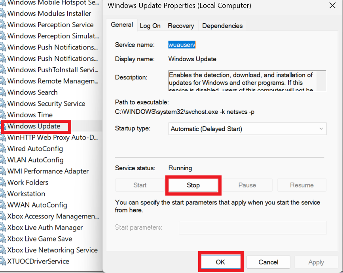343x273 pixels.
Task: Click gear icon beside Xbox Live Game Save
Action: click(x=3, y=239)
